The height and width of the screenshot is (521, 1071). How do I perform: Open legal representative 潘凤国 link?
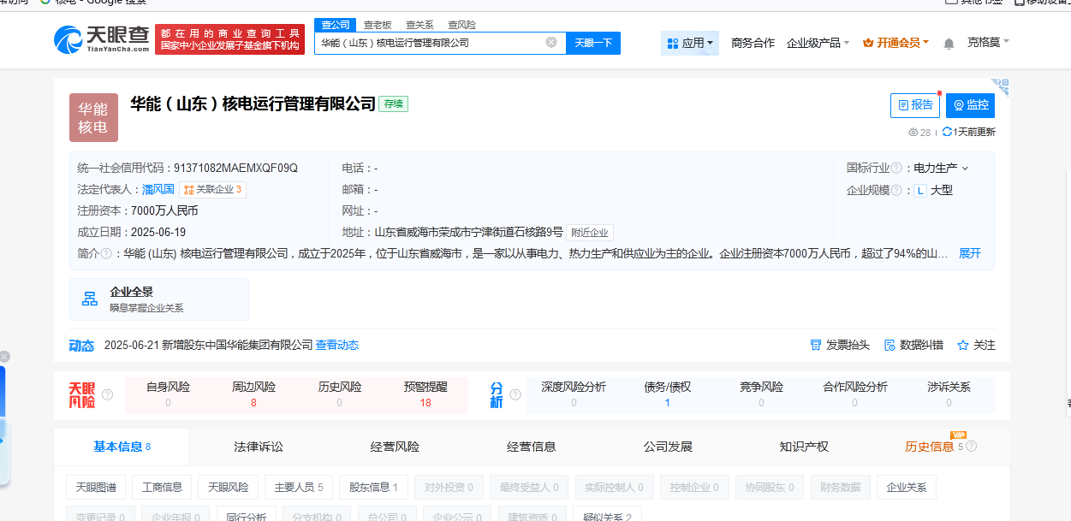(158, 189)
